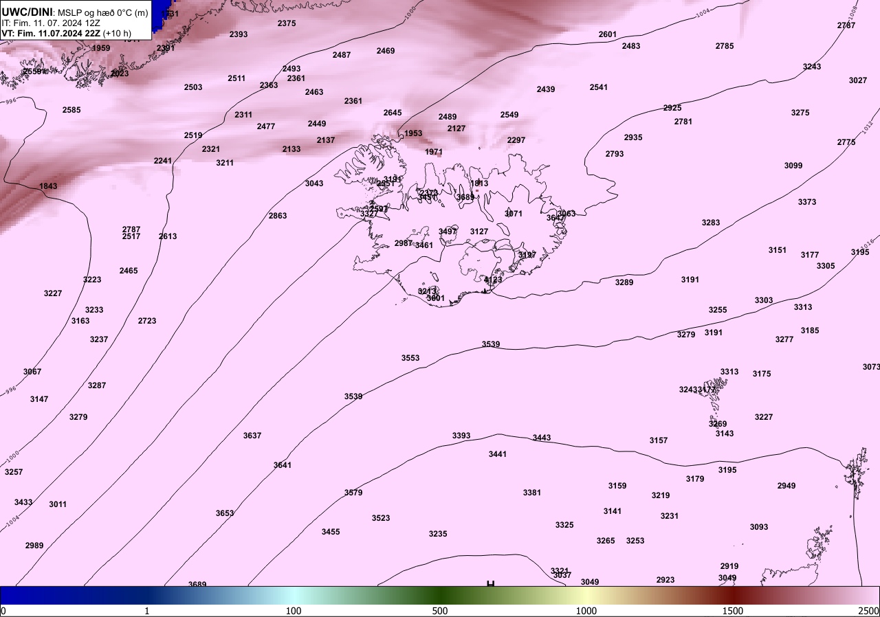880x617 pixels.
Task: Select the value 2601
Action: click(x=608, y=34)
